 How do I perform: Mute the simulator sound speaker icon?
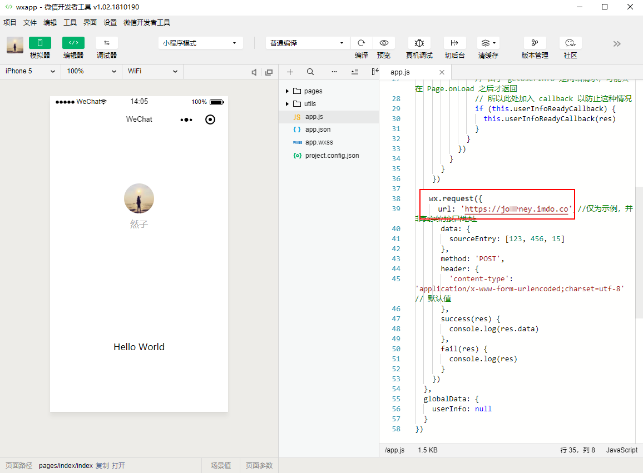click(x=254, y=72)
